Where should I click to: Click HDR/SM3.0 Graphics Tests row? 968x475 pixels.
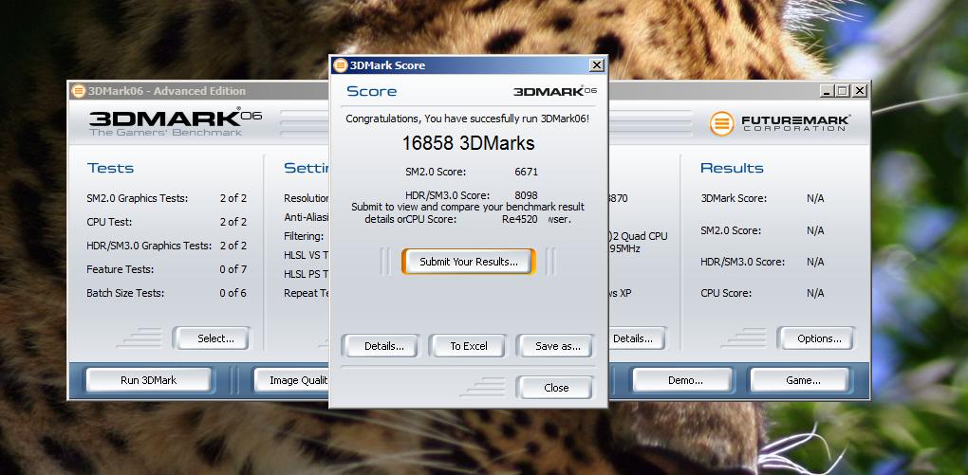tap(167, 246)
